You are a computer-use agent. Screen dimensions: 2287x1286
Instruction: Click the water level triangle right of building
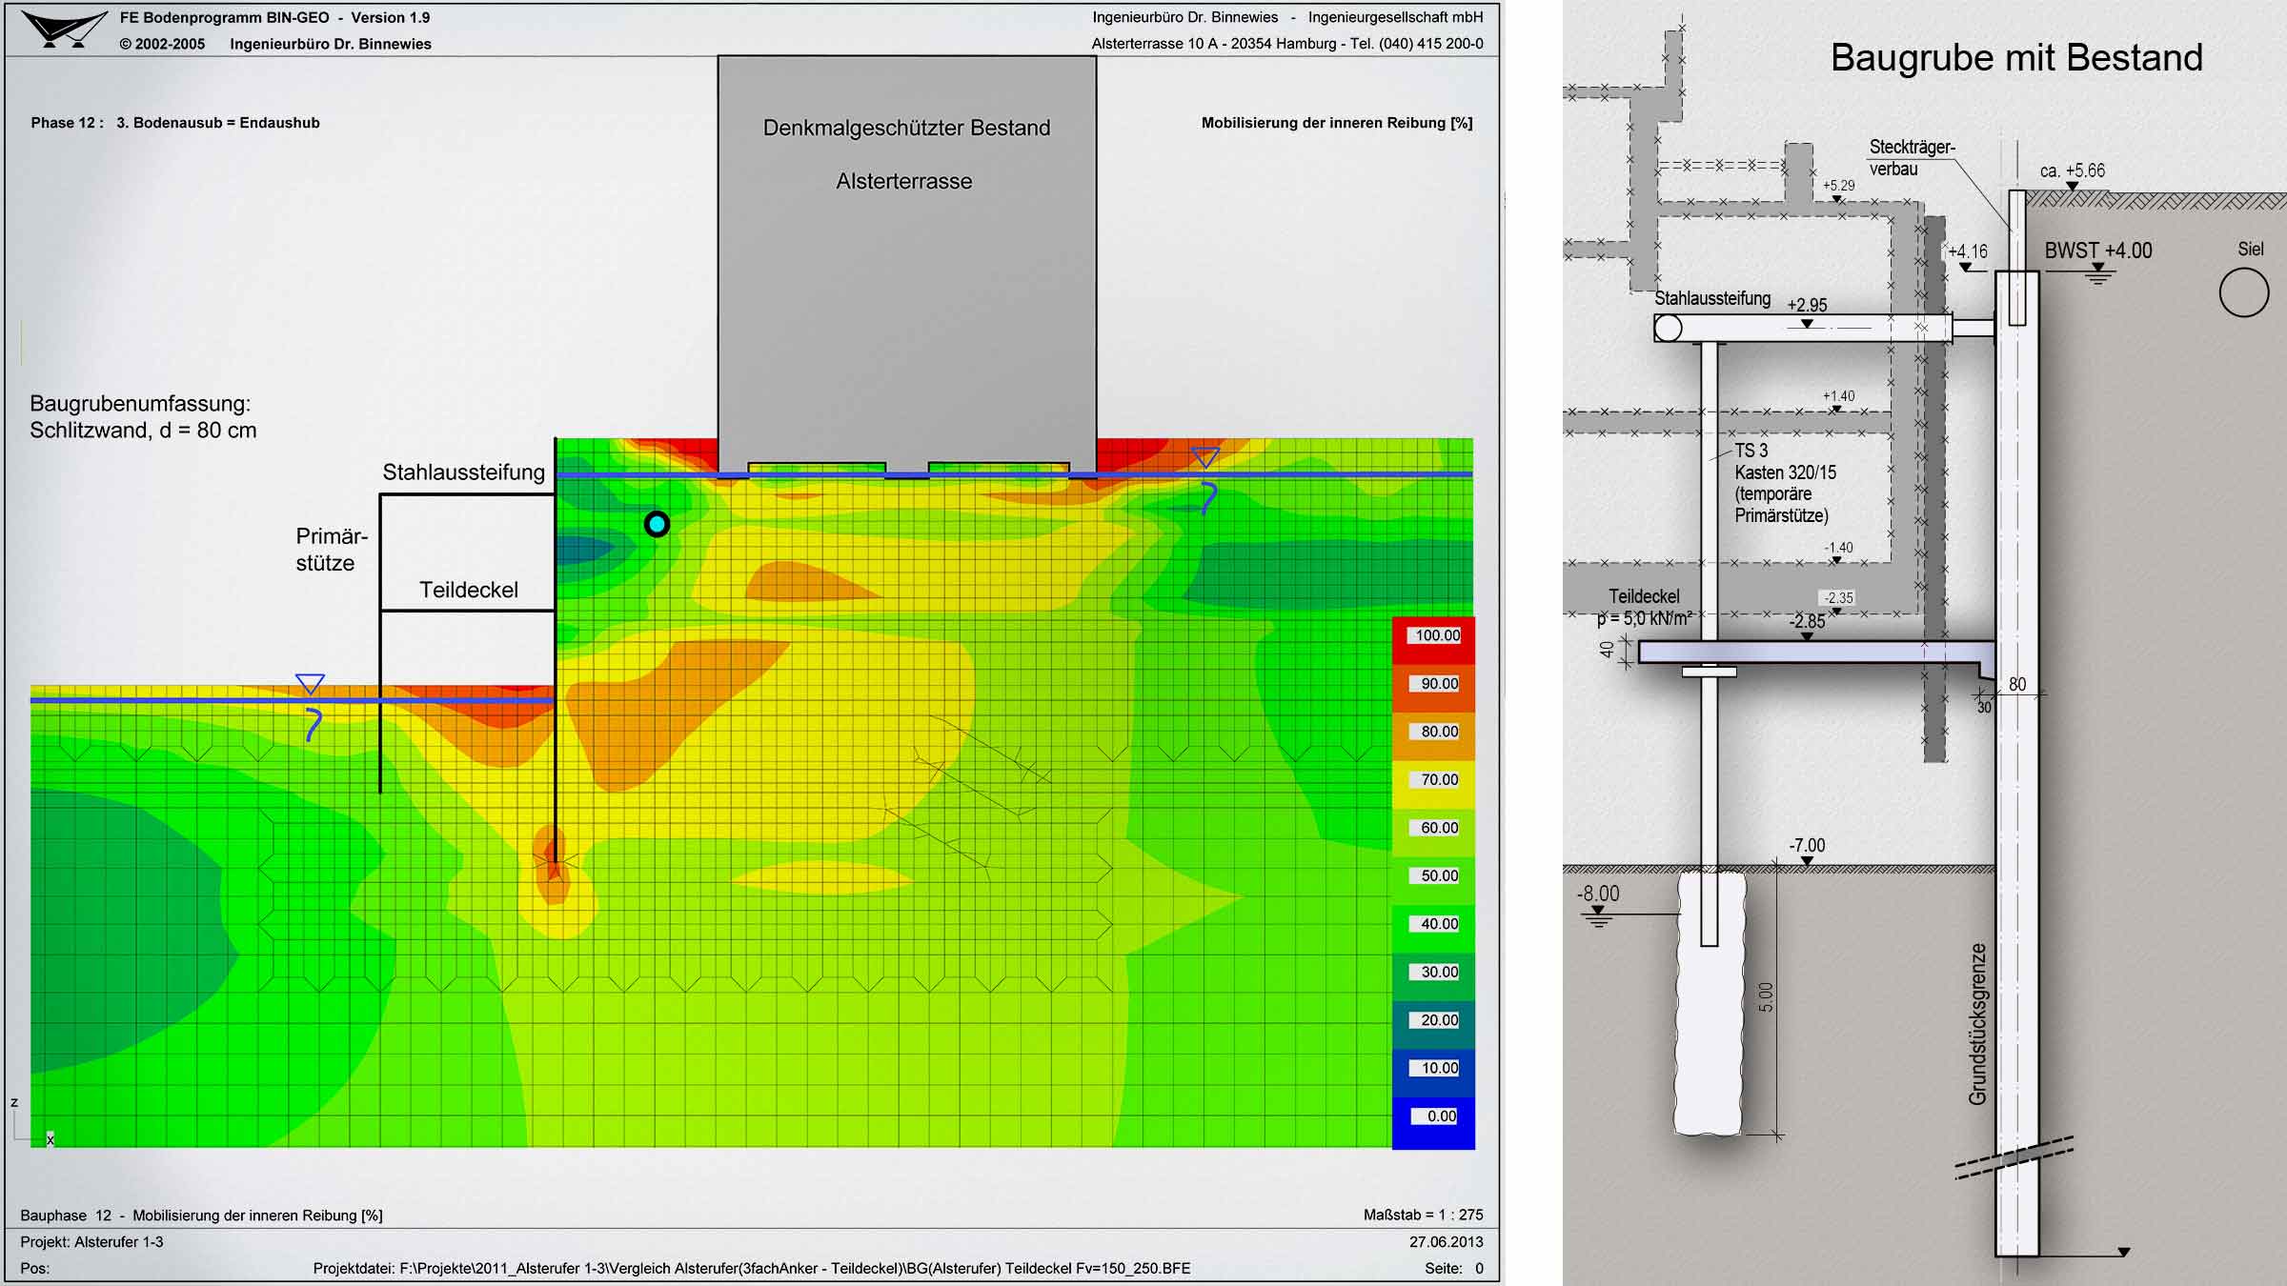tap(1205, 458)
